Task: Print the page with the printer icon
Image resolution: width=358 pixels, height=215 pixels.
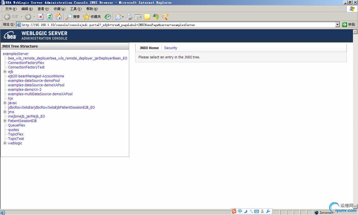Action: [129, 17]
